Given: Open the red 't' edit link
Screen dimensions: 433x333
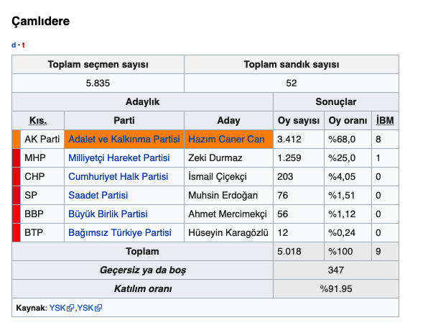Looking at the screenshot, I should (23, 45).
